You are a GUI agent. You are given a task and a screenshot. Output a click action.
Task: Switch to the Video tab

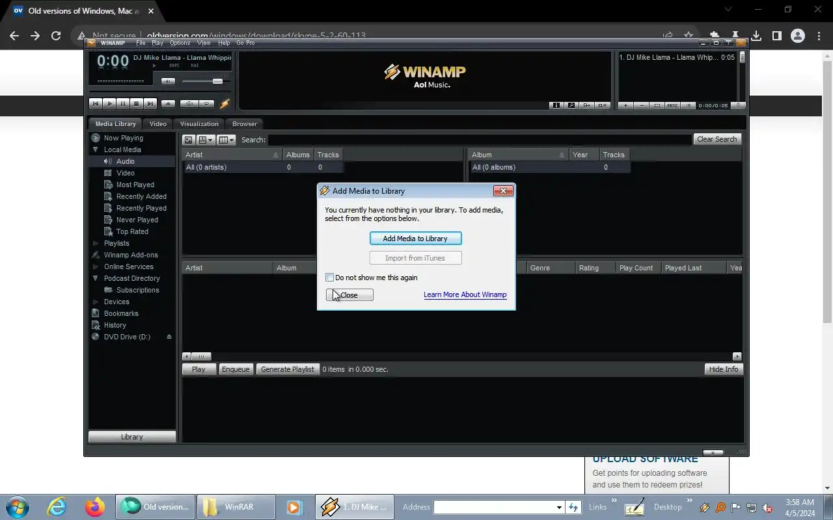pyautogui.click(x=158, y=123)
